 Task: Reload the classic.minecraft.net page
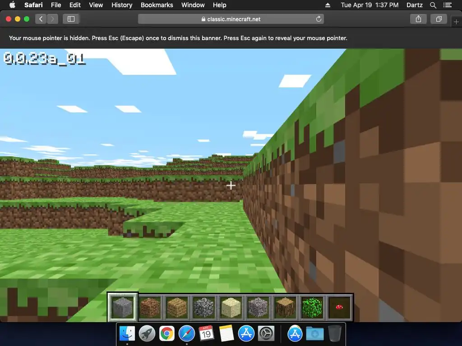[x=319, y=19]
